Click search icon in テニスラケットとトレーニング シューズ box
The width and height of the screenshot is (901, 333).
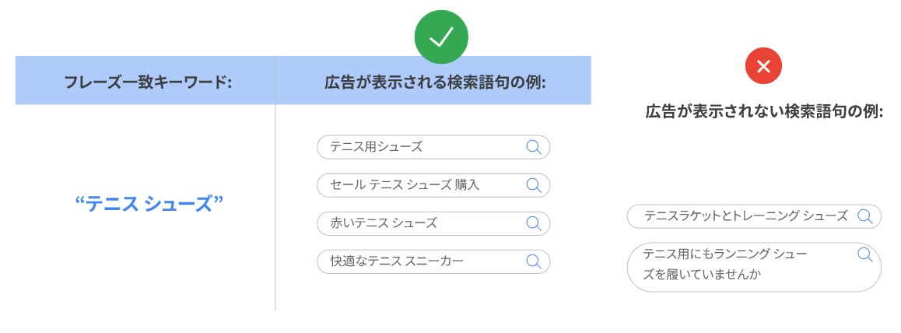coord(865,216)
